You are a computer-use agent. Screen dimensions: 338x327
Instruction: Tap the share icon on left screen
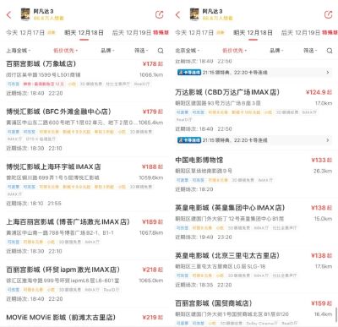pyautogui.click(x=160, y=14)
